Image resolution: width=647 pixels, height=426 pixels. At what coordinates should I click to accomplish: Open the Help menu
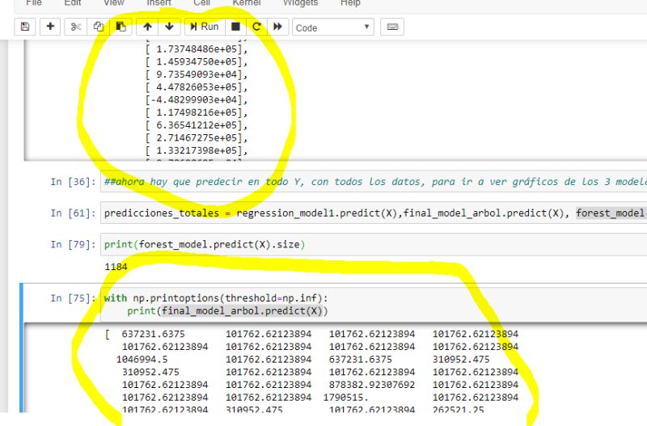pyautogui.click(x=350, y=3)
